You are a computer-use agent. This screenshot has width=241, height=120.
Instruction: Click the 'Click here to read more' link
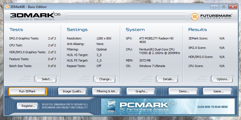pyautogui.click(x=212, y=107)
